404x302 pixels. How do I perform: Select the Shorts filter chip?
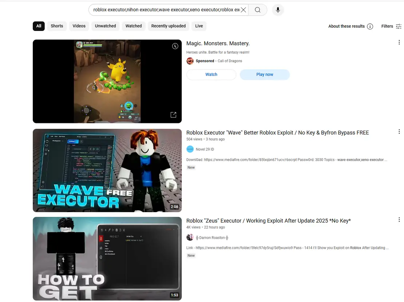click(x=57, y=26)
